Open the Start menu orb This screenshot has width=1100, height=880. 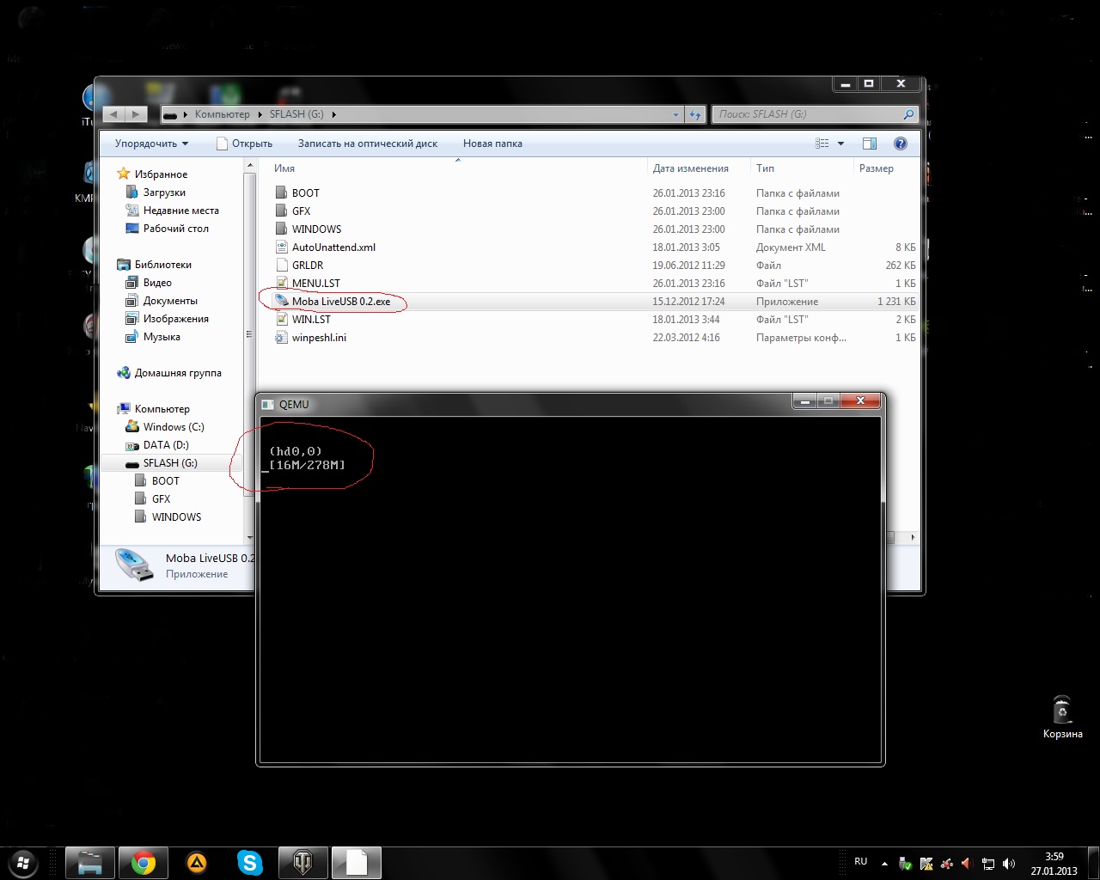[x=24, y=862]
